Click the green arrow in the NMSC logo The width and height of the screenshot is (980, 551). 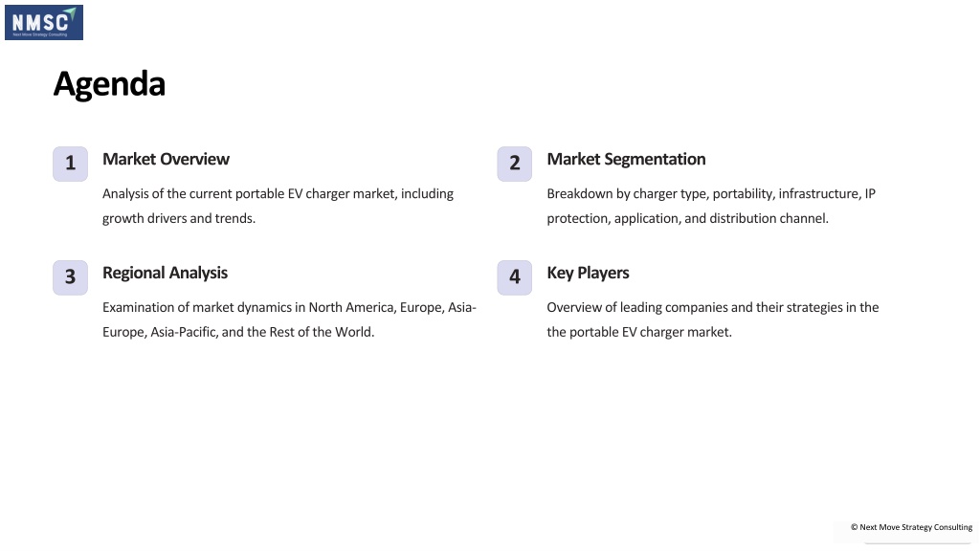point(71,13)
